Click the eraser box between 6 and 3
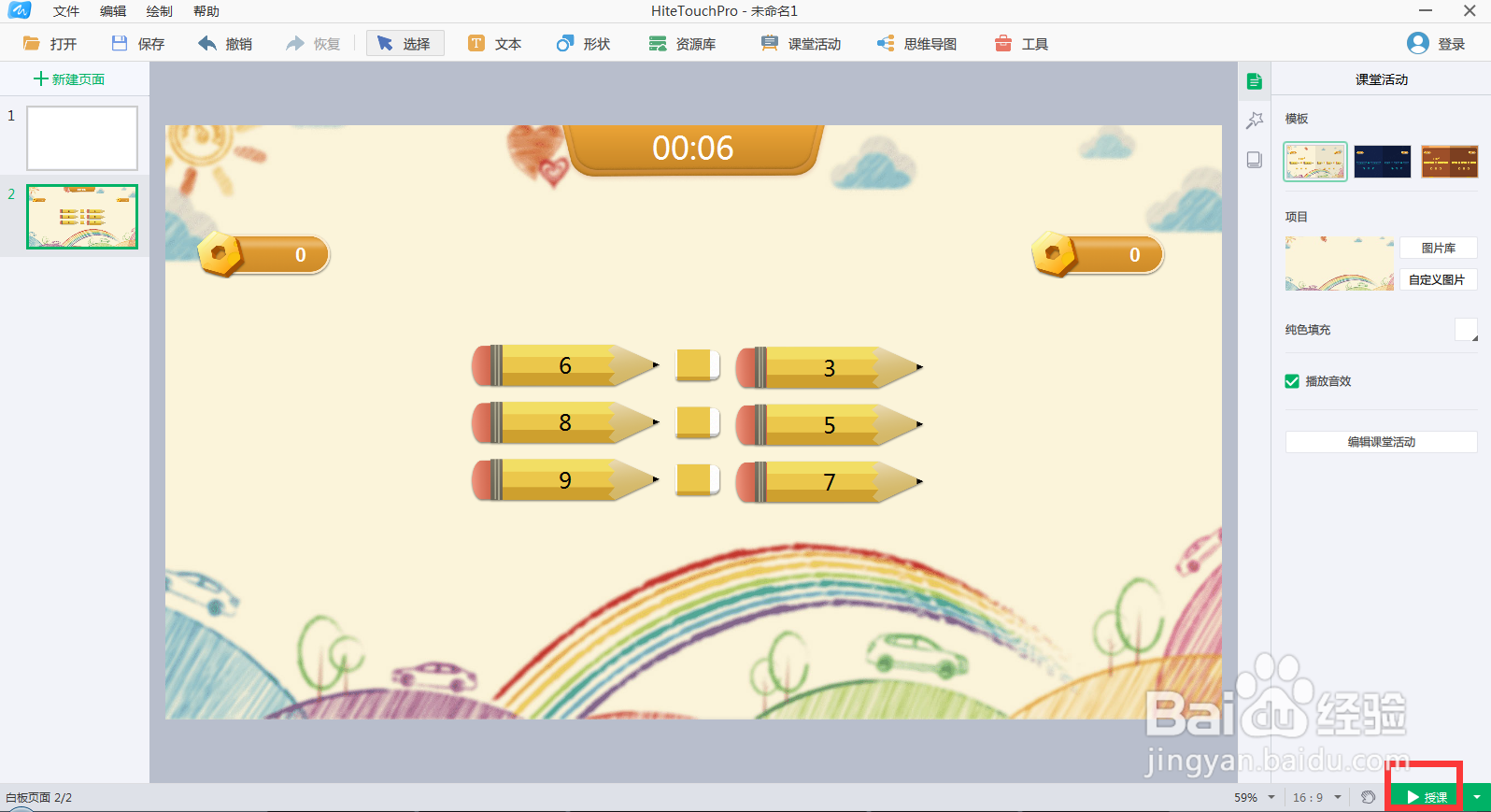Image resolution: width=1491 pixels, height=812 pixels. (698, 365)
